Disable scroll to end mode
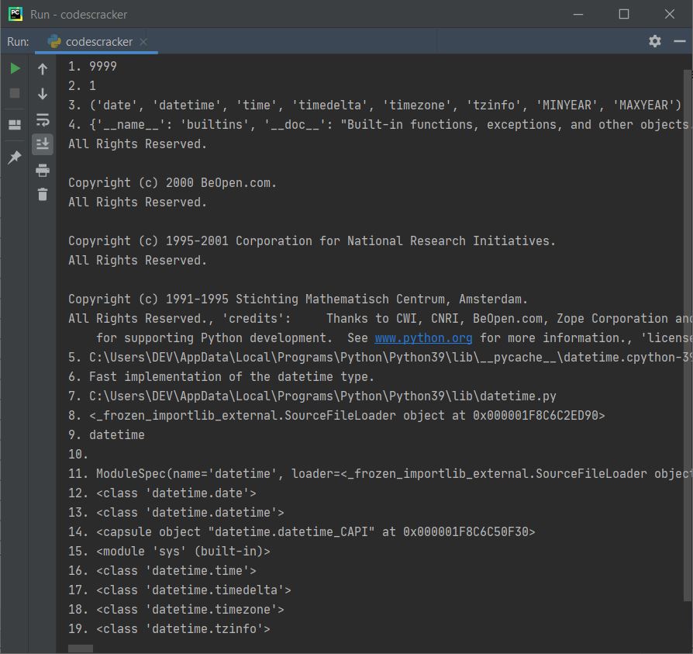Screen dimensions: 693x654 tap(43, 144)
